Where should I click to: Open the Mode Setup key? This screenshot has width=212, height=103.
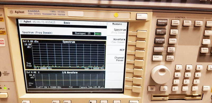coord(198,23)
